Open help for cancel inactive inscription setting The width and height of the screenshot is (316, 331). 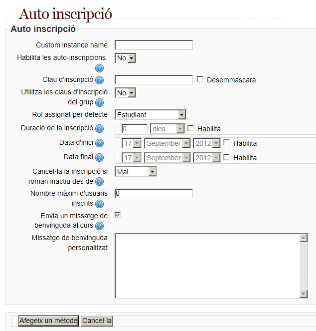99,182
